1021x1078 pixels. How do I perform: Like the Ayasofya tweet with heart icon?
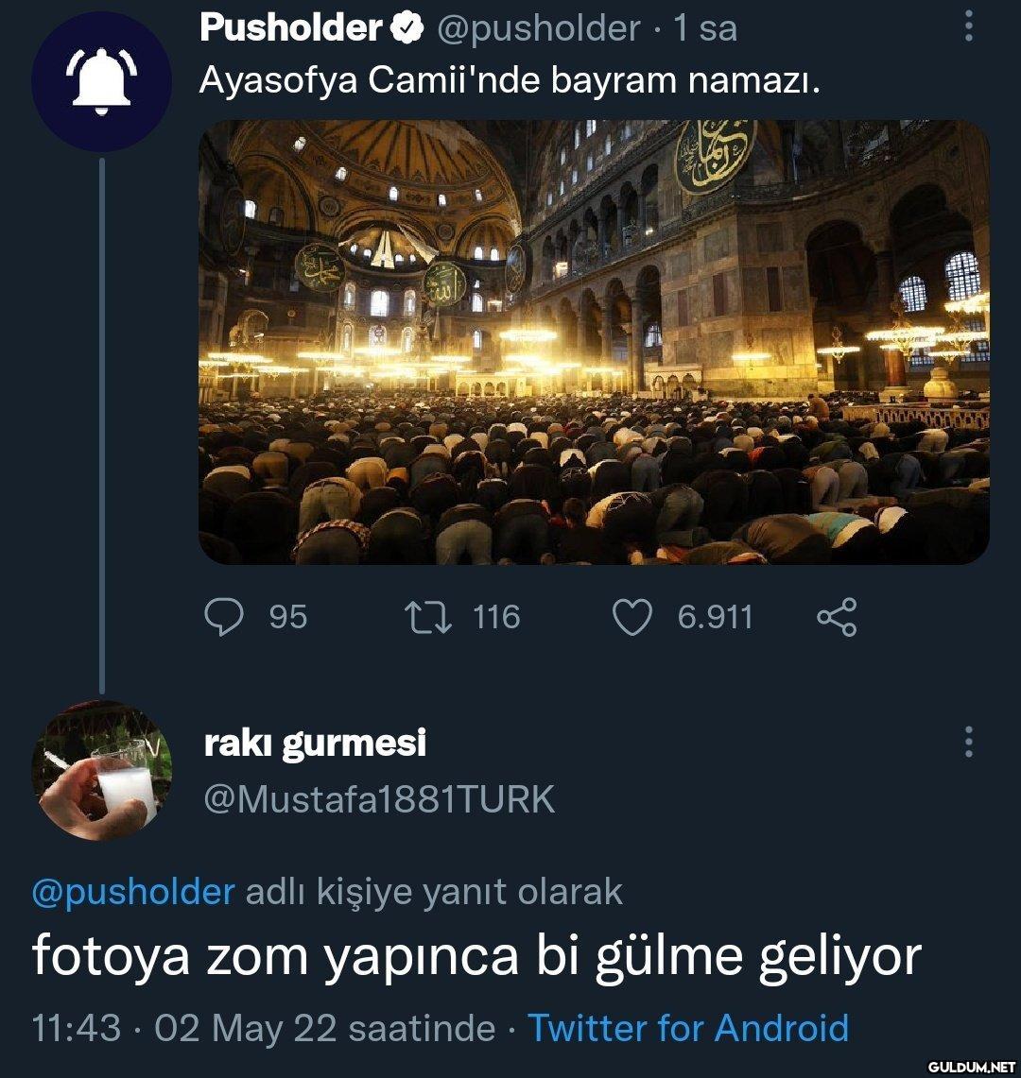click(632, 617)
